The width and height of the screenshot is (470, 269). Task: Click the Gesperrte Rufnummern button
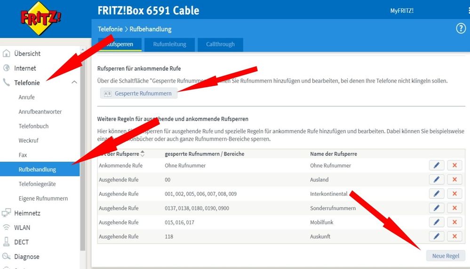pyautogui.click(x=138, y=93)
